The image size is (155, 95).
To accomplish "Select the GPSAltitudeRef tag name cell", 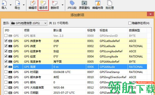I will coord(109,62).
